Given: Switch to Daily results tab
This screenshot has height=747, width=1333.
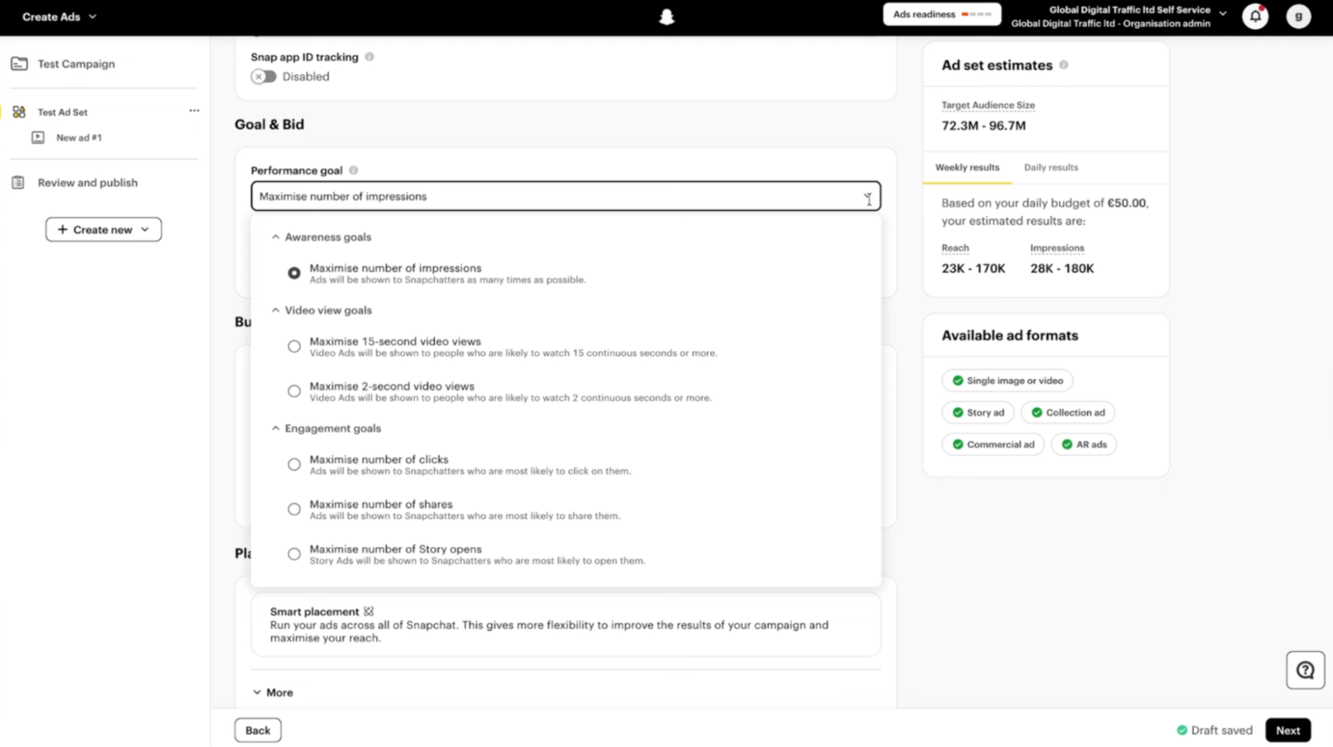Looking at the screenshot, I should [x=1051, y=167].
